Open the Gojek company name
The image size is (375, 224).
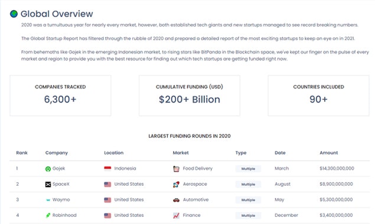58,169
